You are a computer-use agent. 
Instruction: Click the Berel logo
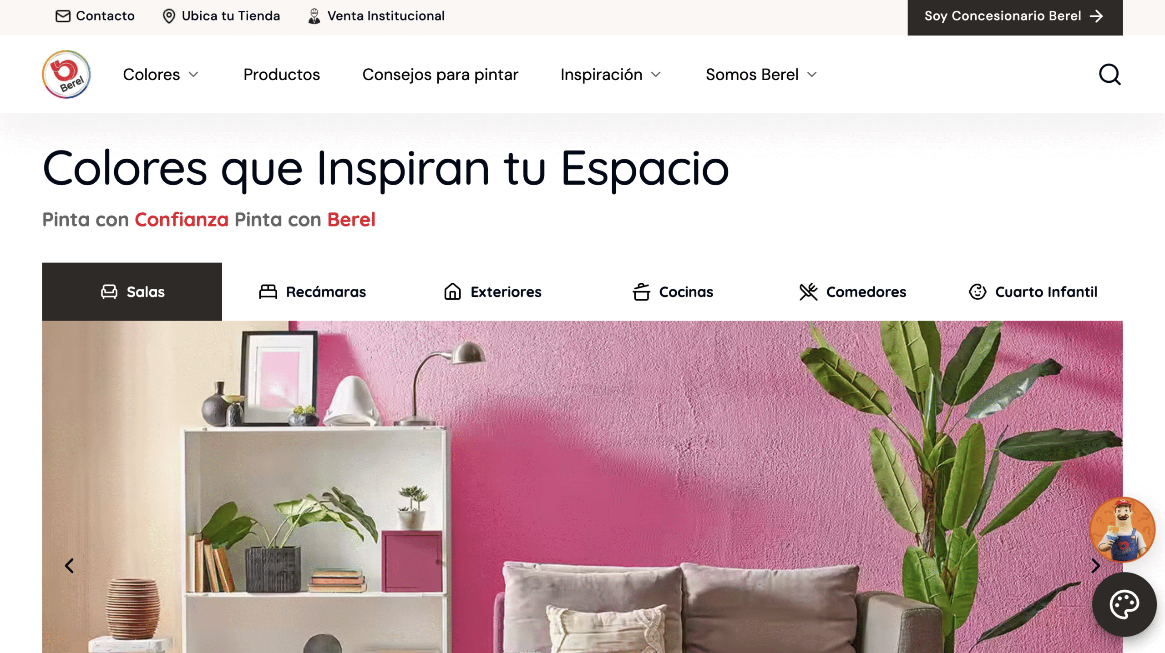(66, 74)
